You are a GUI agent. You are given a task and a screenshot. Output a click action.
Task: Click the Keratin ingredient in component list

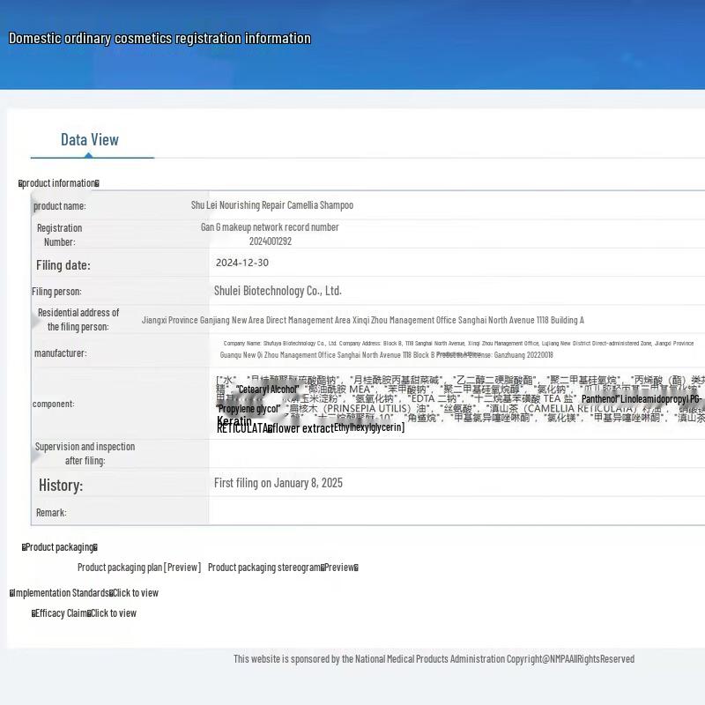[234, 422]
